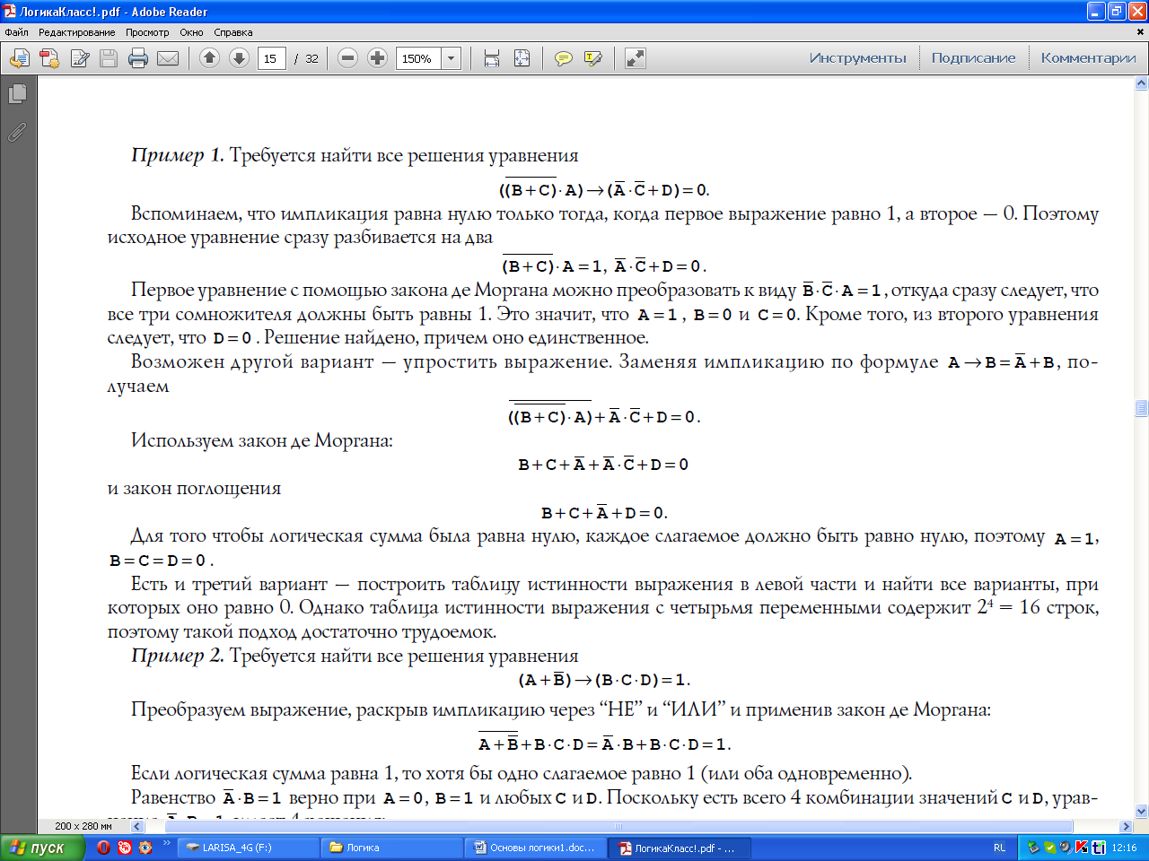Click the ЛогикаКласс!.pdf taskbar button
1149x861 pixels.
pos(680,848)
